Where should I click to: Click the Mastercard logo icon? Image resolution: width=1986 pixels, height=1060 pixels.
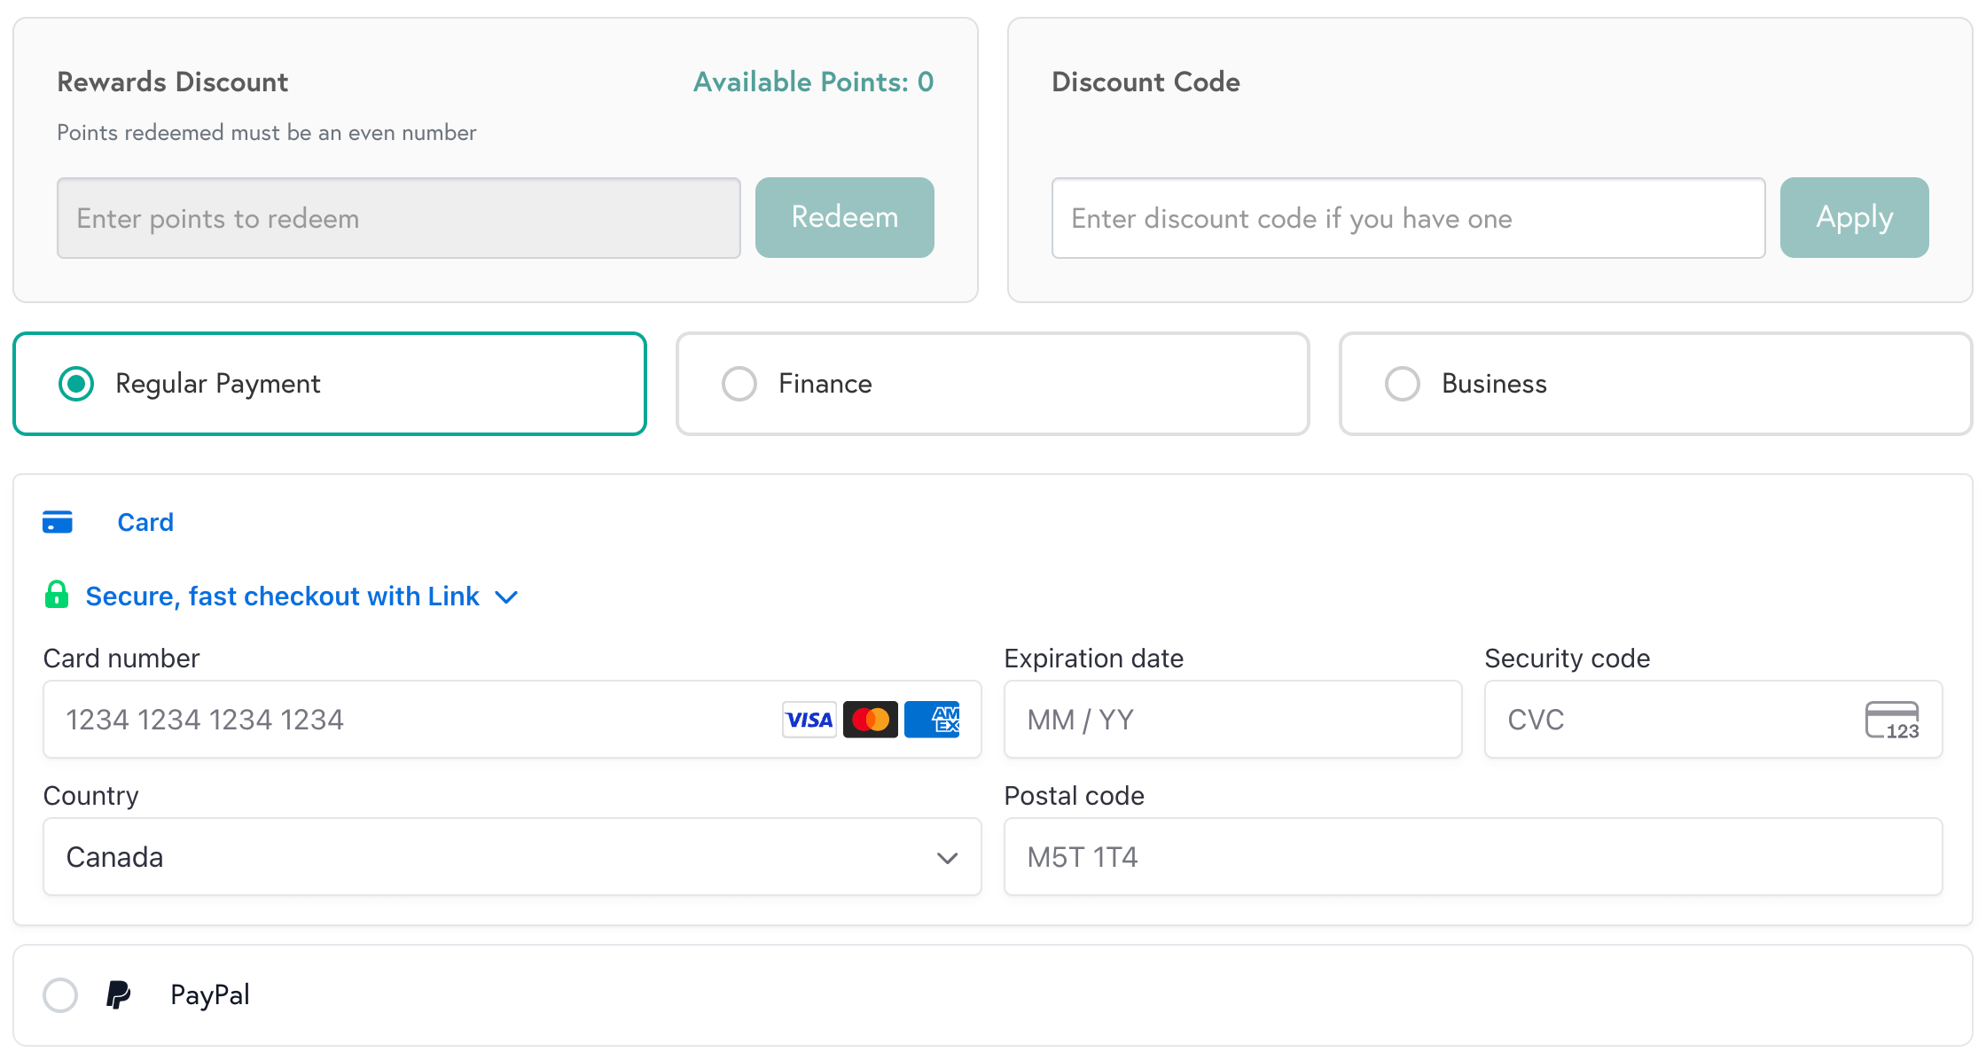[x=870, y=719]
